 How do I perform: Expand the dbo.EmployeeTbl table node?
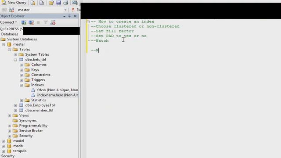point(15,105)
